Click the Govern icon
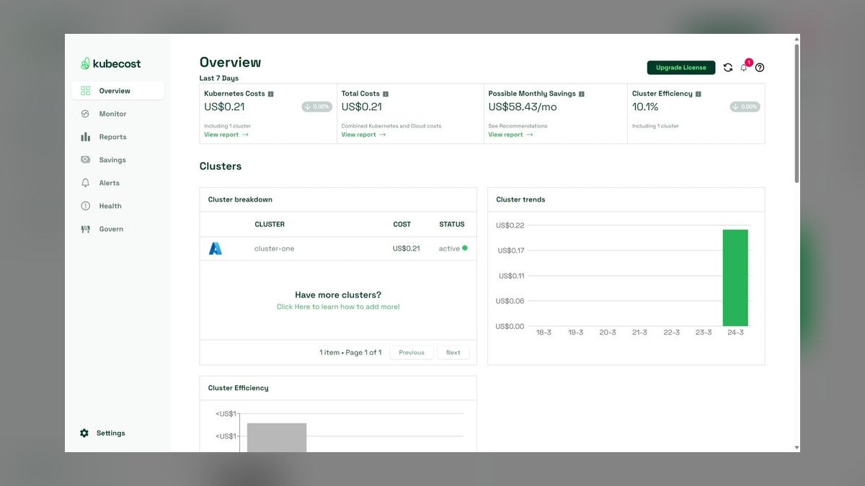The width and height of the screenshot is (865, 486). 85,229
